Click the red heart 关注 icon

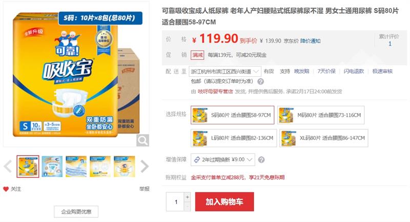(x=6, y=189)
